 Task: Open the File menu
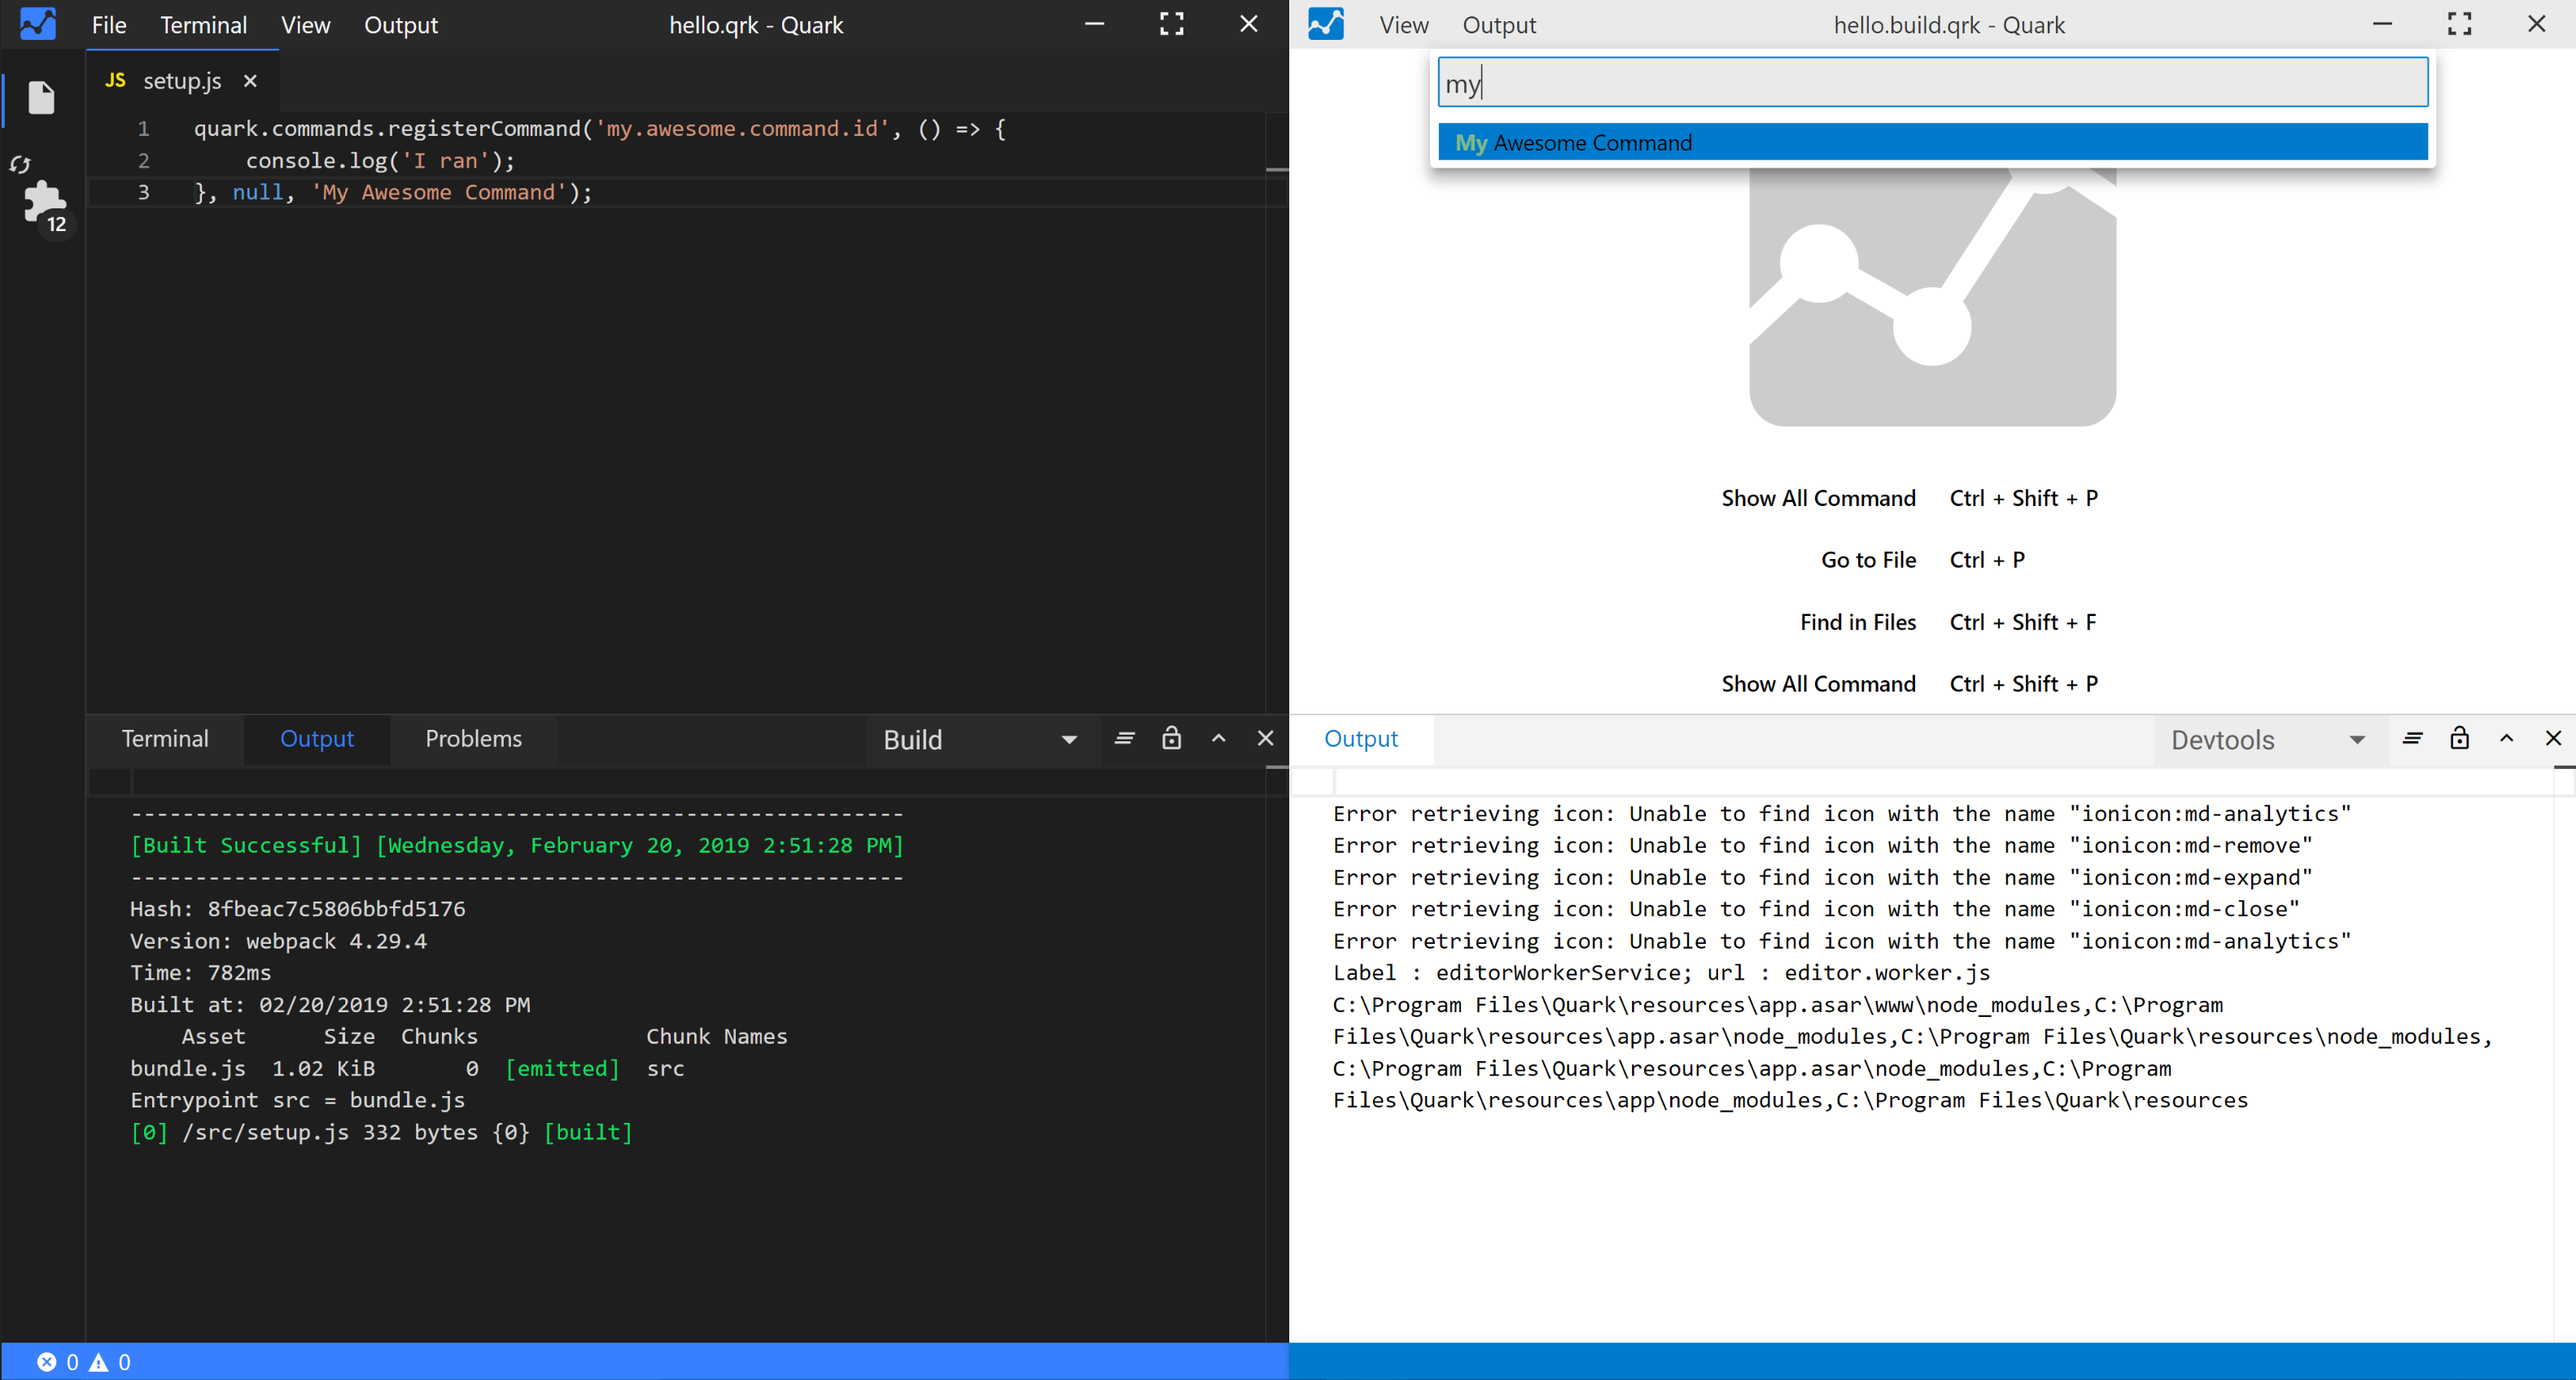tap(109, 25)
